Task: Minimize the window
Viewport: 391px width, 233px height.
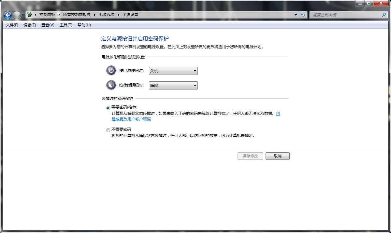Action: (x=360, y=3)
